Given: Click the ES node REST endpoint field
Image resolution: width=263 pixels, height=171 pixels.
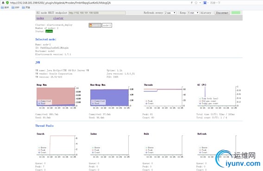Looking at the screenshot, I should point(97,13).
